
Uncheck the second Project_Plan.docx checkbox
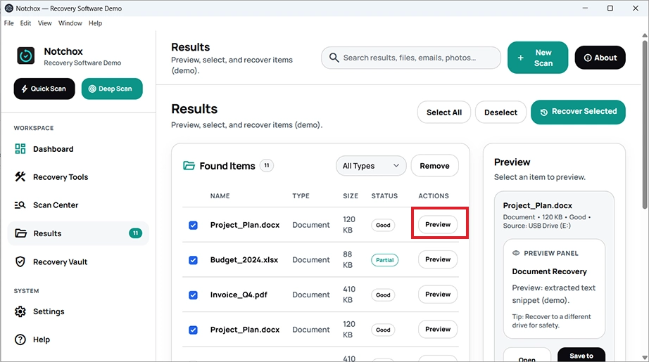pyautogui.click(x=193, y=330)
